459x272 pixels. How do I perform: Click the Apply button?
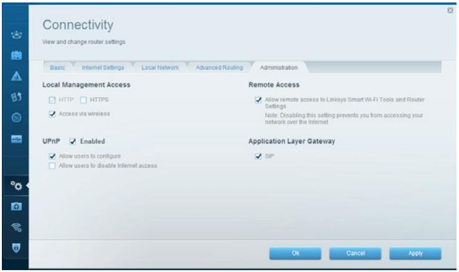point(415,253)
